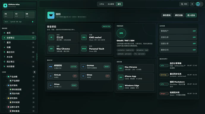
Task: Click the WIN Windows Edge icon
Action: coord(121,87)
